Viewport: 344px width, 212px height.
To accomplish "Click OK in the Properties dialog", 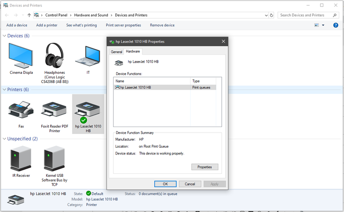I will click(165, 184).
